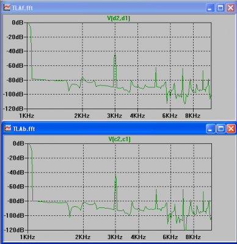Click the TLAb.fft window waveform icon
The image size is (237, 244).
(x=7, y=129)
